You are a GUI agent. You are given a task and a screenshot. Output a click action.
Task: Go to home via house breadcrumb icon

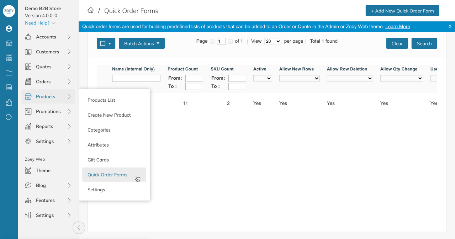(x=91, y=10)
